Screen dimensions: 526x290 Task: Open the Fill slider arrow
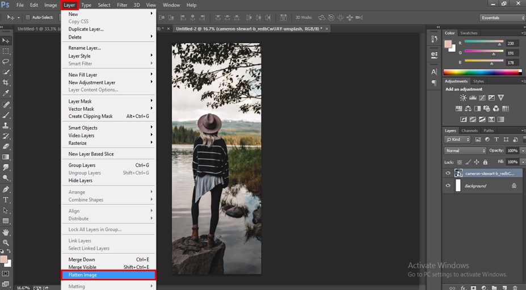pos(522,162)
